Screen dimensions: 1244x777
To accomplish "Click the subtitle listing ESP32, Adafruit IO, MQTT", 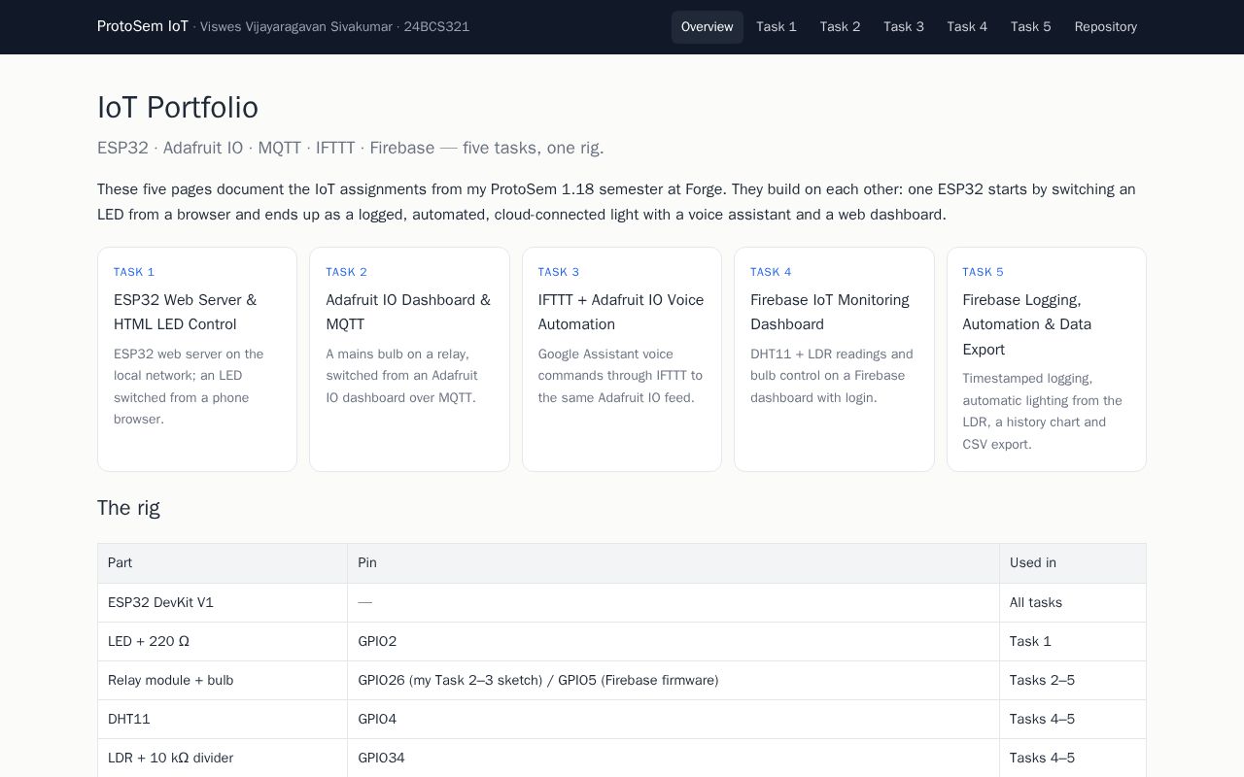I will [x=351, y=148].
